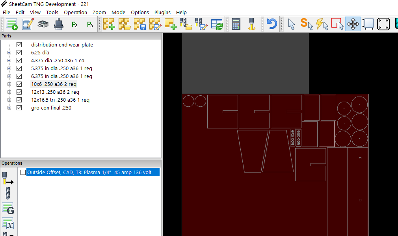This screenshot has width=398, height=236.
Task: Enable the Outside Offset operation checkbox
Action: point(23,173)
